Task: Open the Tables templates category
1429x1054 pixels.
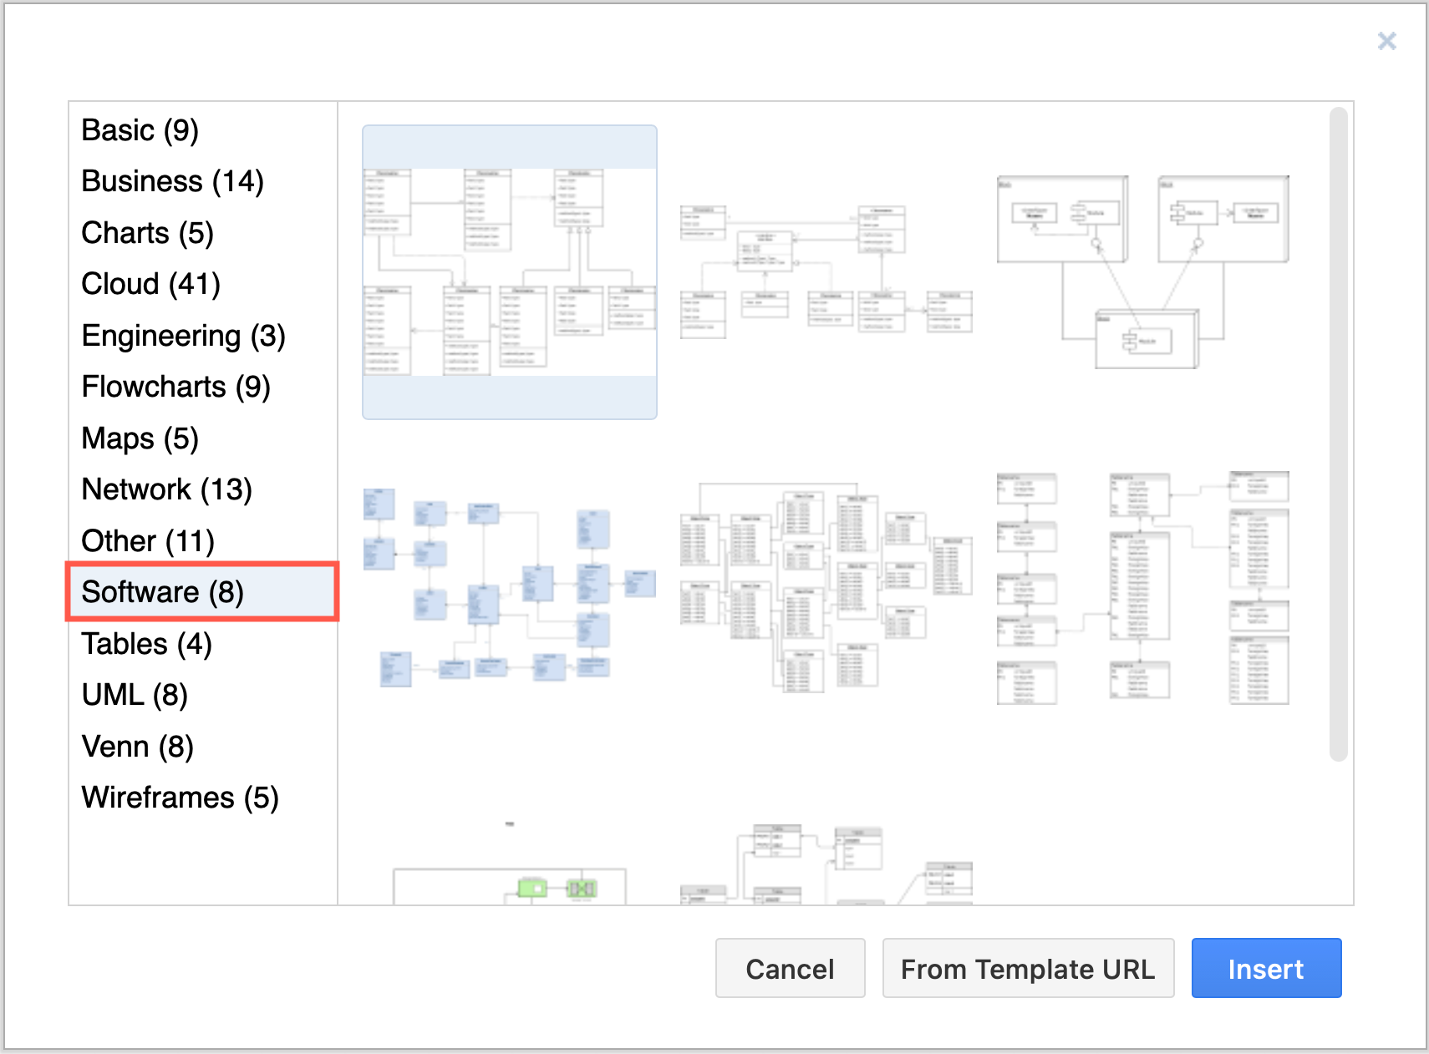Action: pos(146,643)
